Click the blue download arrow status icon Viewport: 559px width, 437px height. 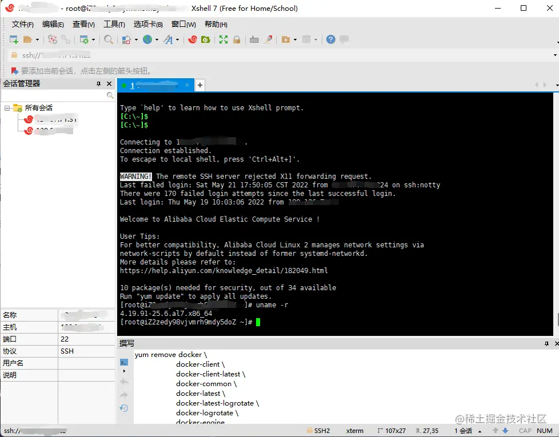click(505, 431)
